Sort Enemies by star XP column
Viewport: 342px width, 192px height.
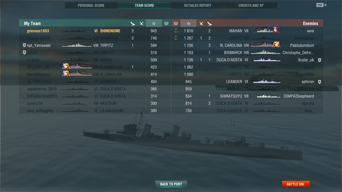pyautogui.click(x=189, y=23)
